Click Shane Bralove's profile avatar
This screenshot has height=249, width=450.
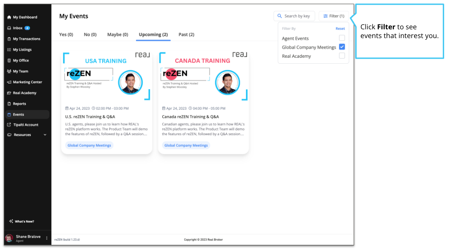click(x=9, y=238)
